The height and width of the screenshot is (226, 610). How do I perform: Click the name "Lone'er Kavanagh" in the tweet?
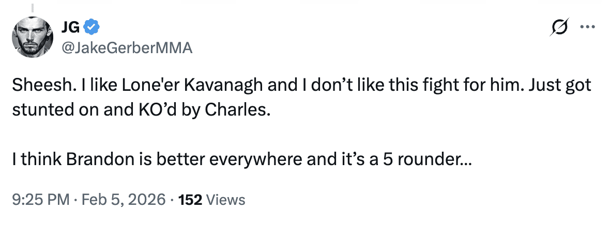(x=165, y=86)
